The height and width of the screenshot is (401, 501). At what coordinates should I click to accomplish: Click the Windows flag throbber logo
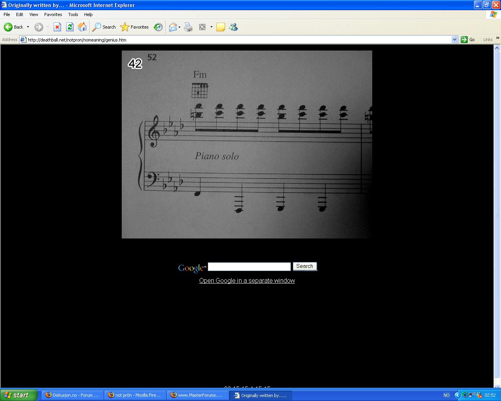click(494, 14)
